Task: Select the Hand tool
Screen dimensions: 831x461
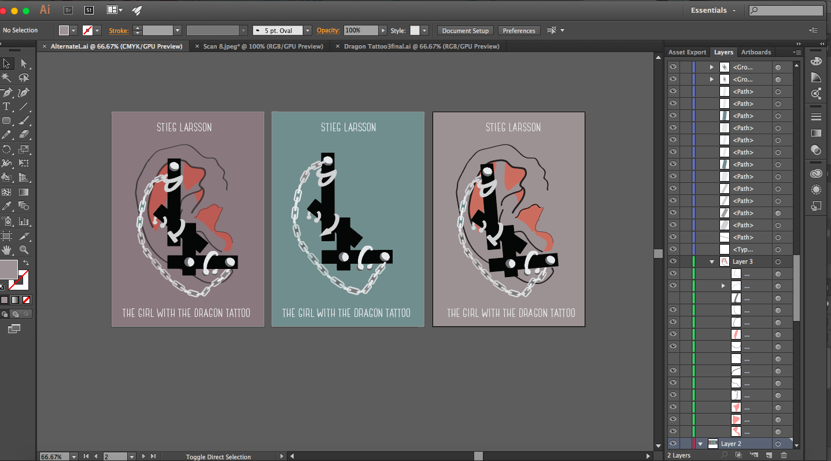Action: (x=7, y=250)
